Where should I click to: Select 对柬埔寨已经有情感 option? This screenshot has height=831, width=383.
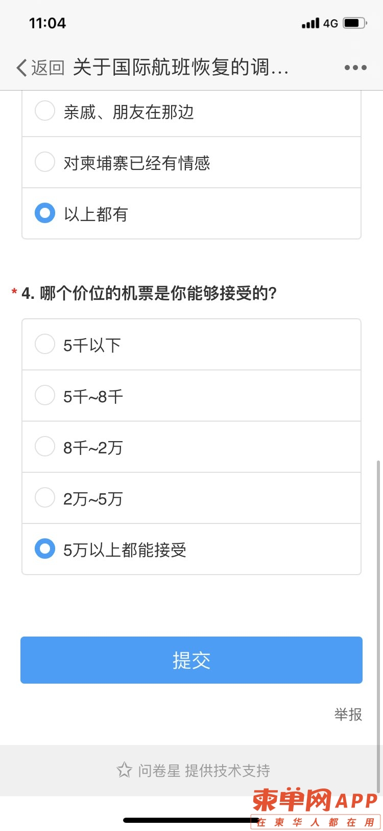192,162
